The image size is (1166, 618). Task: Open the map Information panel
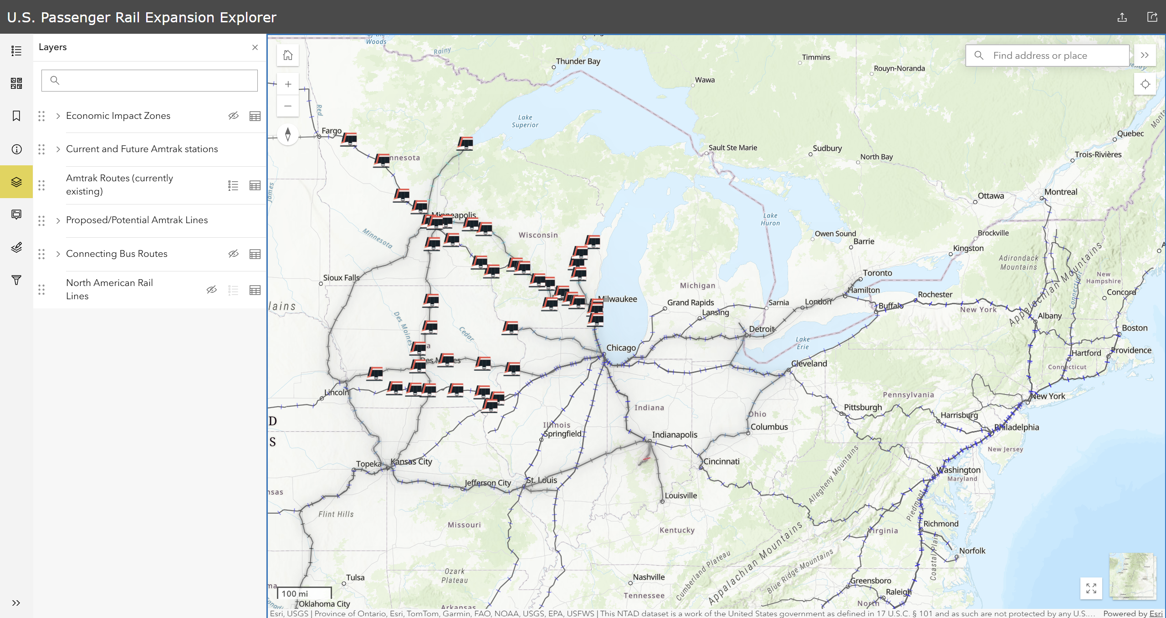(16, 149)
